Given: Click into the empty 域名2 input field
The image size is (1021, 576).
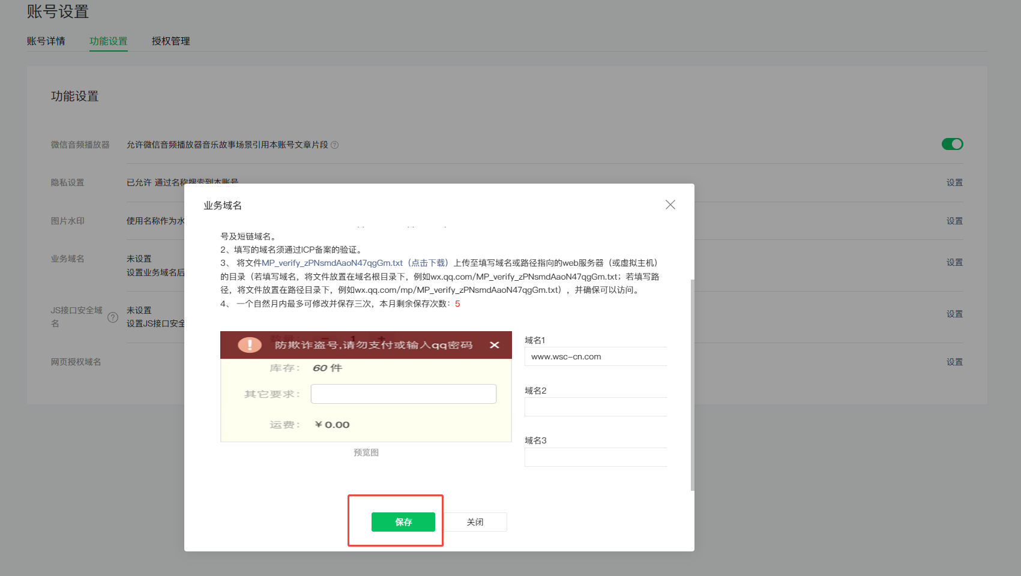Looking at the screenshot, I should 595,407.
